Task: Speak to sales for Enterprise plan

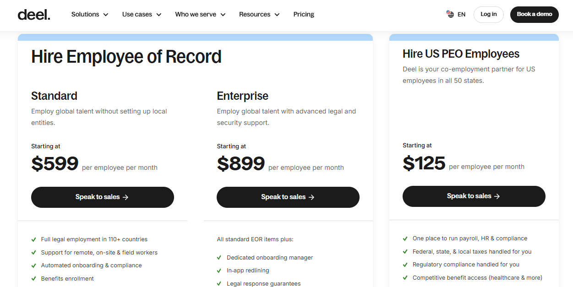Action: pos(288,197)
